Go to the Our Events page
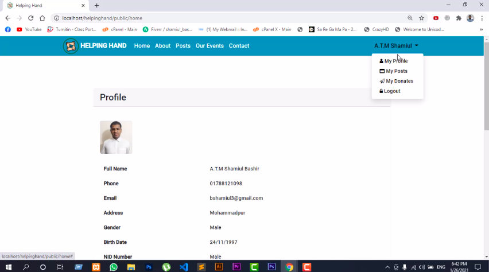 tap(209, 46)
